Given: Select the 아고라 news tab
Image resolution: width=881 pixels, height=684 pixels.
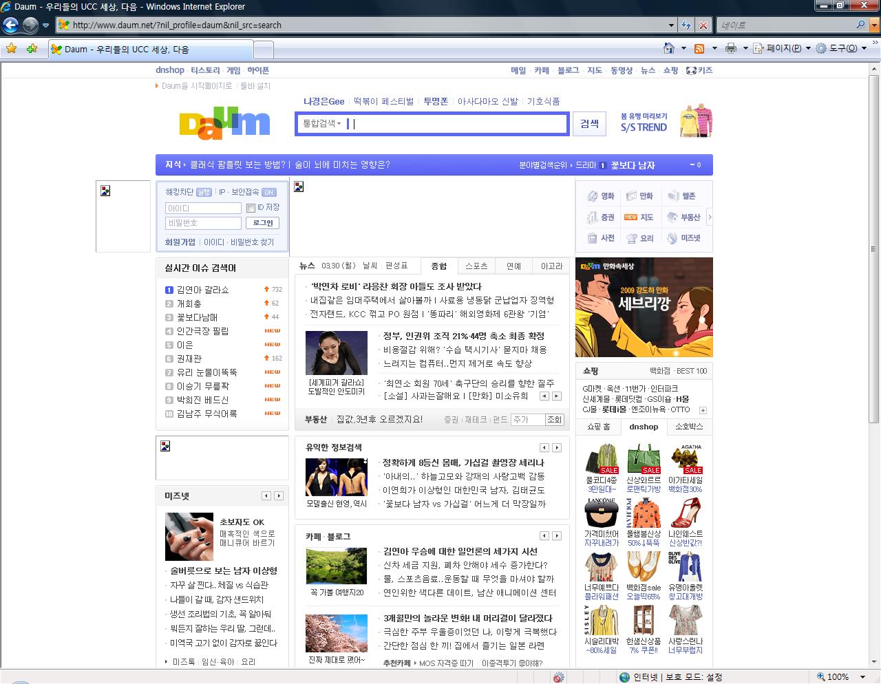Looking at the screenshot, I should (x=551, y=266).
